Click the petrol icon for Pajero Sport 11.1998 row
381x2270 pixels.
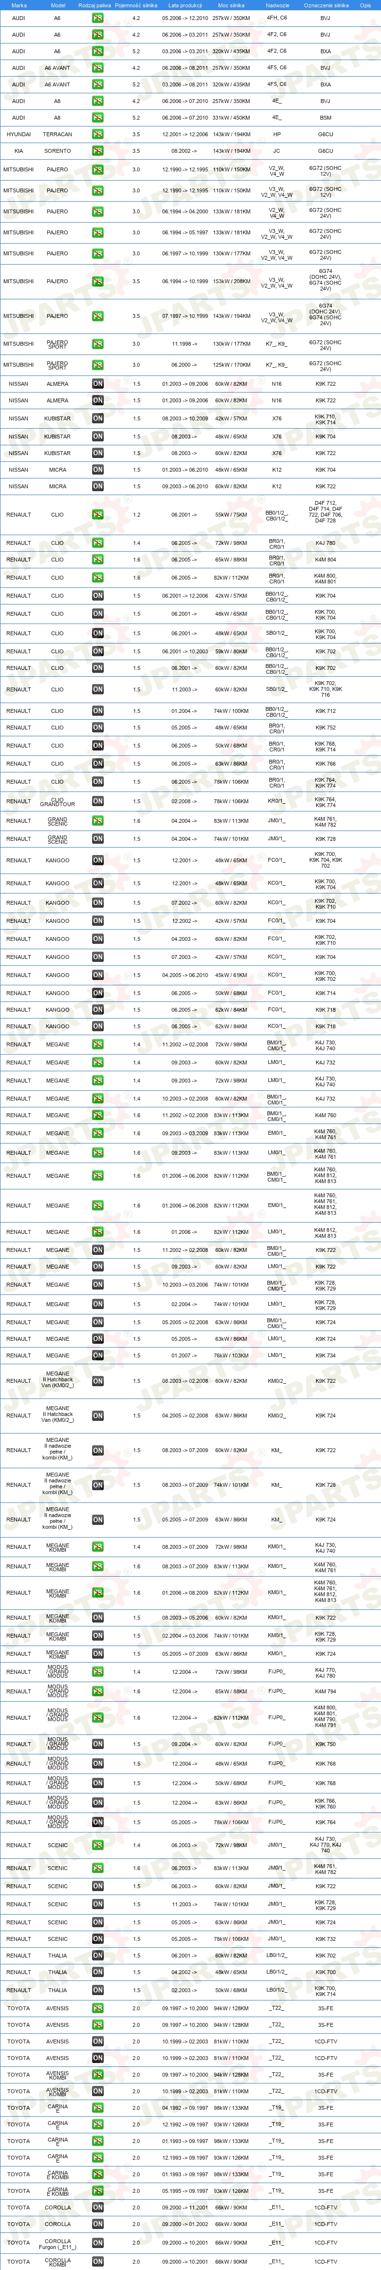(x=97, y=344)
